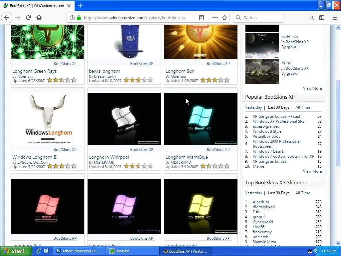Open page actions three-dot menu
The image size is (341, 256).
[x=215, y=18]
